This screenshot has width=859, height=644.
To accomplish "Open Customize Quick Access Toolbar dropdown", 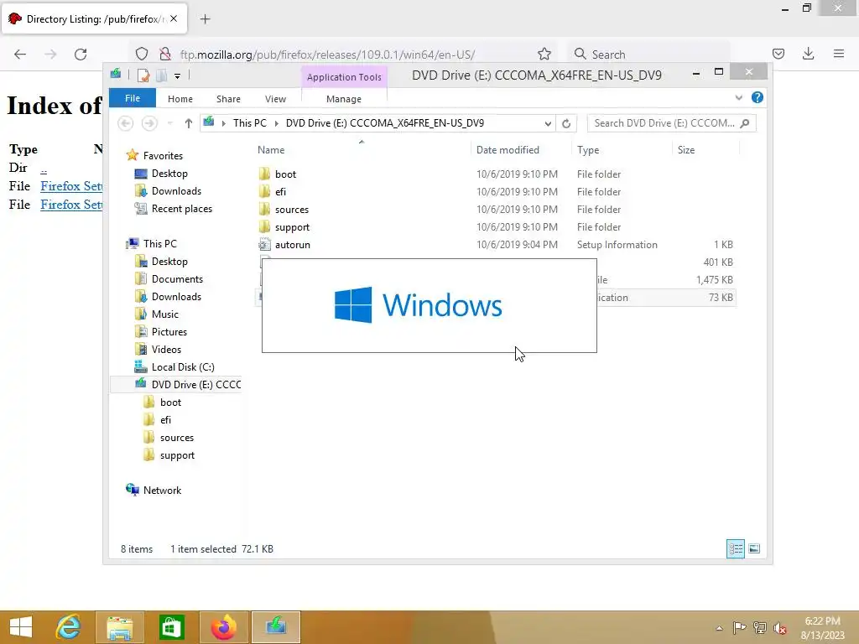I will coord(178,76).
